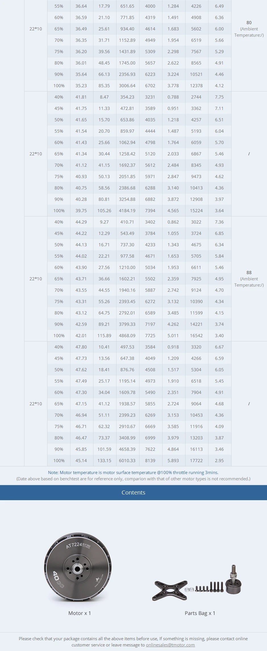Select the 17722 thrust value cell
267x651 pixels.
[x=196, y=460]
